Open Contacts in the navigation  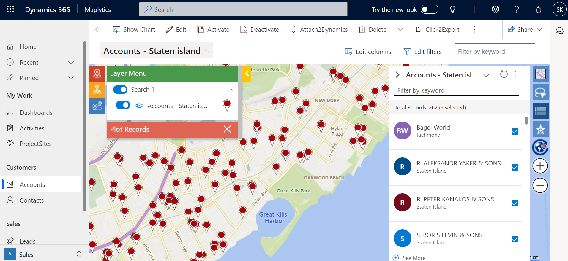tap(32, 200)
